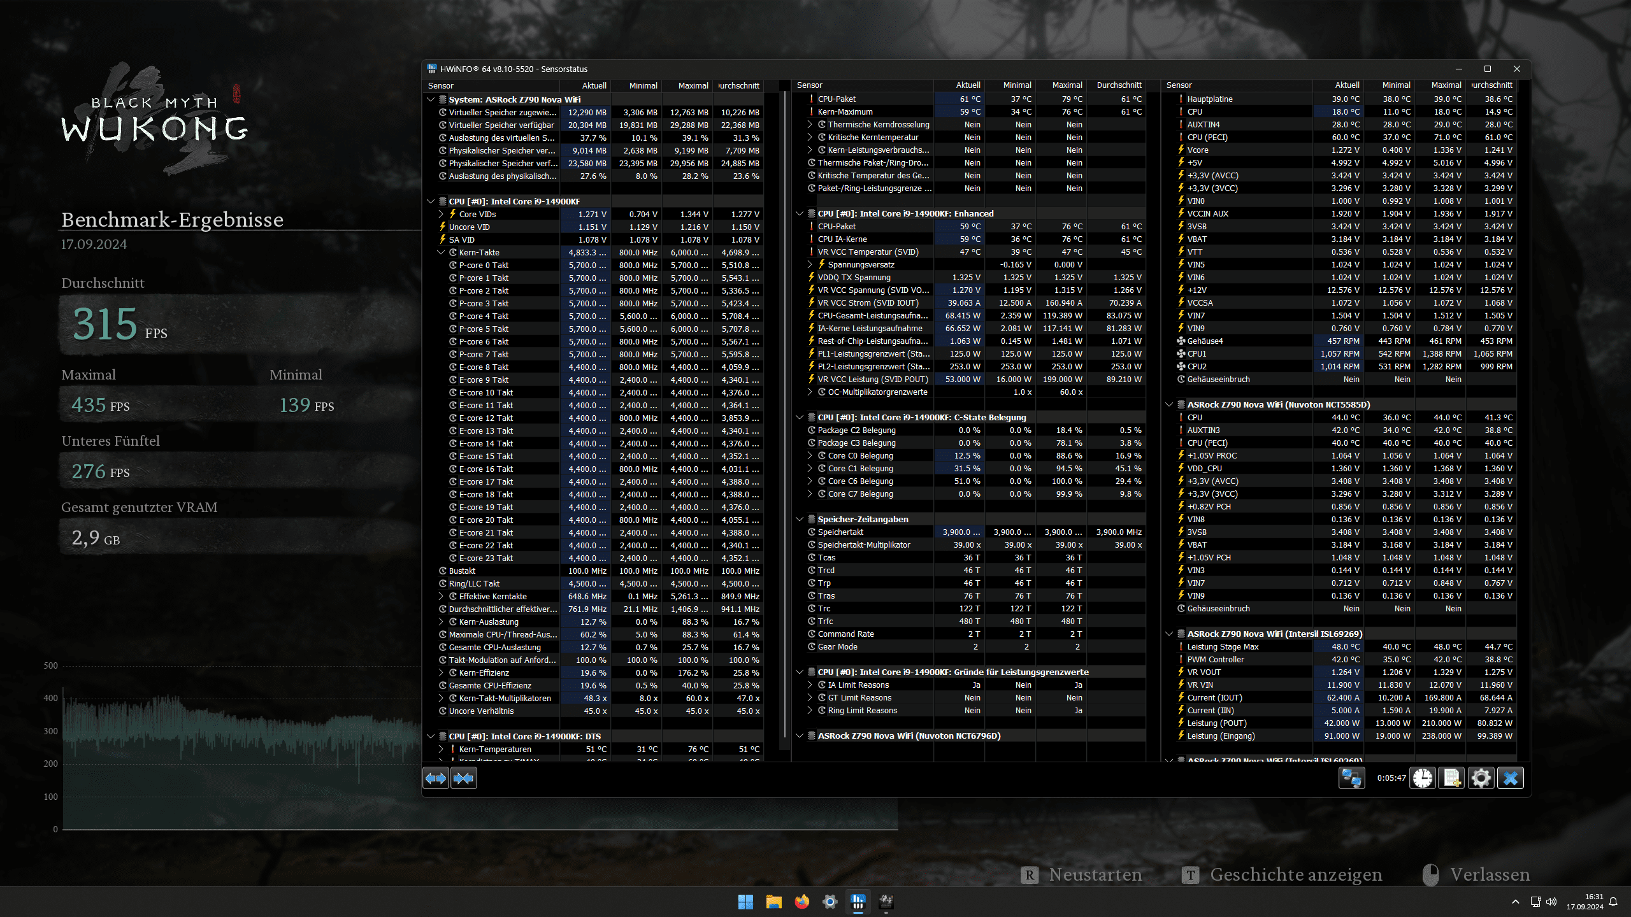This screenshot has width=1631, height=917.
Task: Expand the Kern-Auslastung row
Action: coord(441,622)
